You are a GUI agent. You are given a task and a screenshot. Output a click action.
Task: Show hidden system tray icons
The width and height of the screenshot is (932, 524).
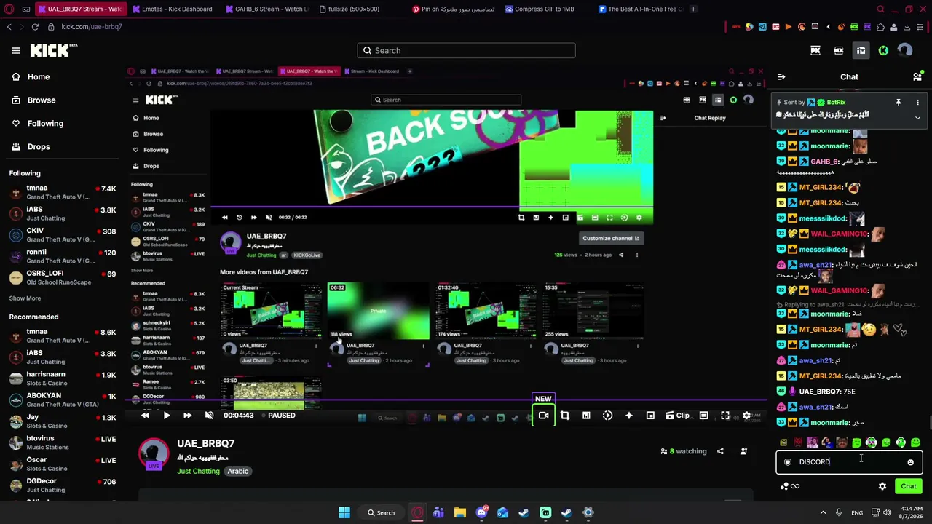point(824,513)
